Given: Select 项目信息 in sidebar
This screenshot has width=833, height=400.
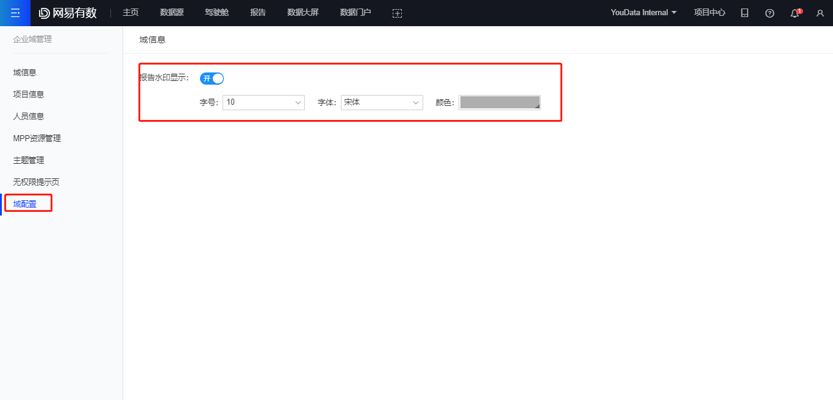Looking at the screenshot, I should point(29,94).
